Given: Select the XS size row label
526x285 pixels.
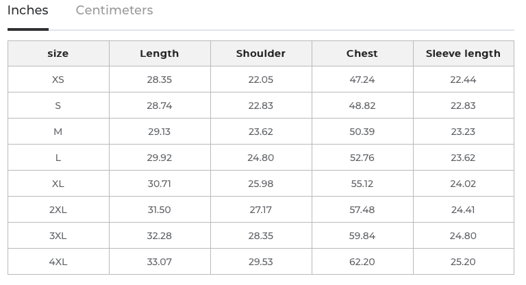Looking at the screenshot, I should point(58,79).
